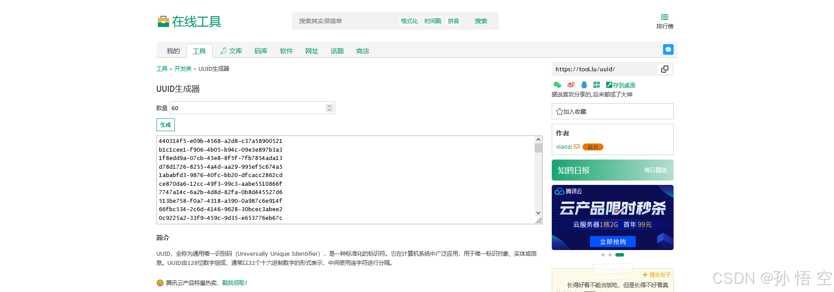Click the smiley icon before 腾讯云产品特惠热卖
This screenshot has width=834, height=292.
[x=160, y=283]
